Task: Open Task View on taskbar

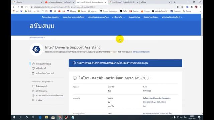Action: pos(33,117)
